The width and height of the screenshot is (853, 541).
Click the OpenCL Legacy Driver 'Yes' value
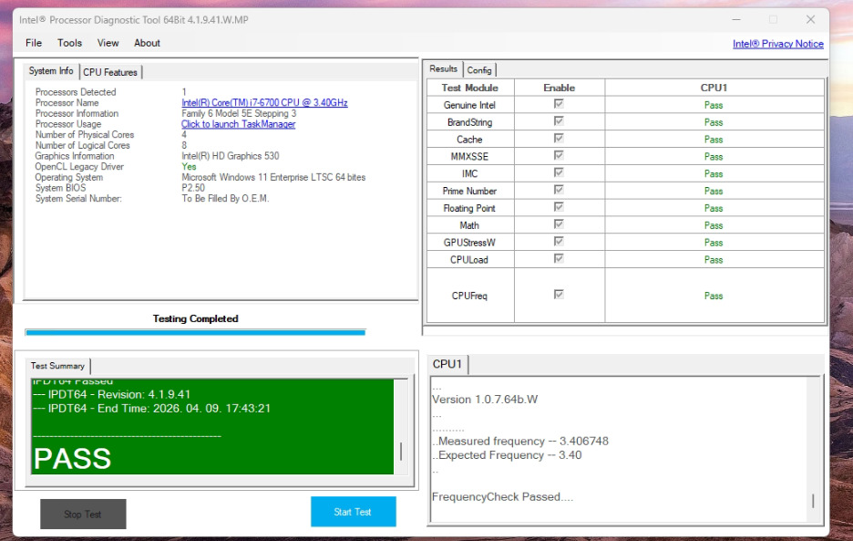[x=189, y=167]
